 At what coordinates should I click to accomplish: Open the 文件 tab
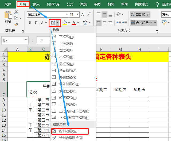point(8,4)
